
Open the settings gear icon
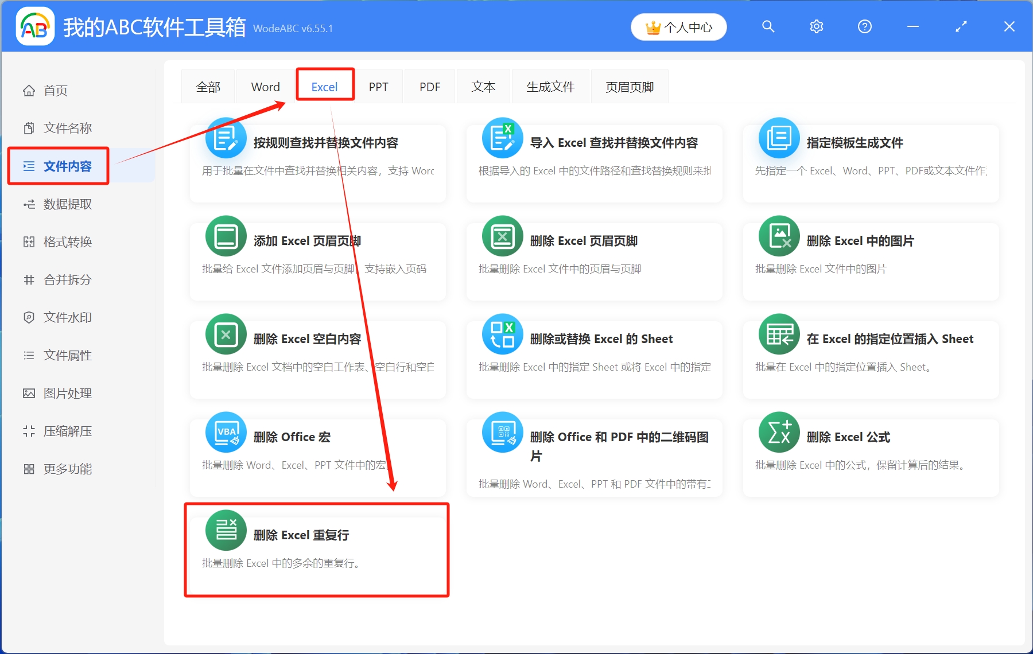click(x=816, y=26)
